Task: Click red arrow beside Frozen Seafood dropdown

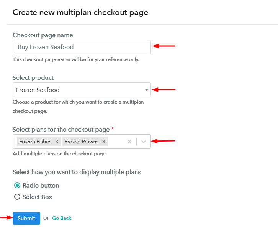Action: (164, 90)
